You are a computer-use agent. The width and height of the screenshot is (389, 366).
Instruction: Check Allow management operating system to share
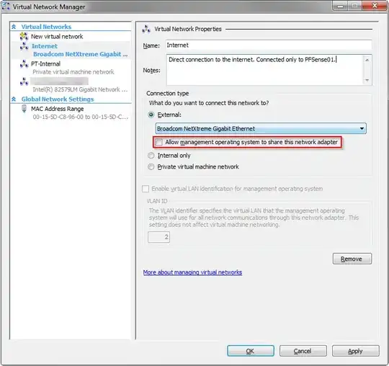click(x=159, y=142)
